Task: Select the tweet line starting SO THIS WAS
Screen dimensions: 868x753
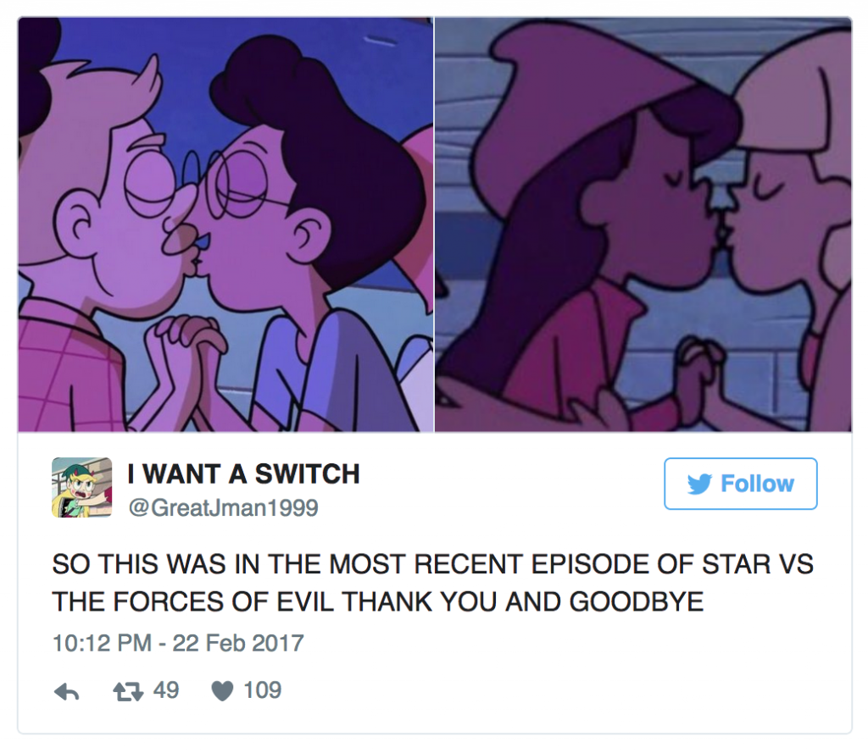Action: coord(433,564)
